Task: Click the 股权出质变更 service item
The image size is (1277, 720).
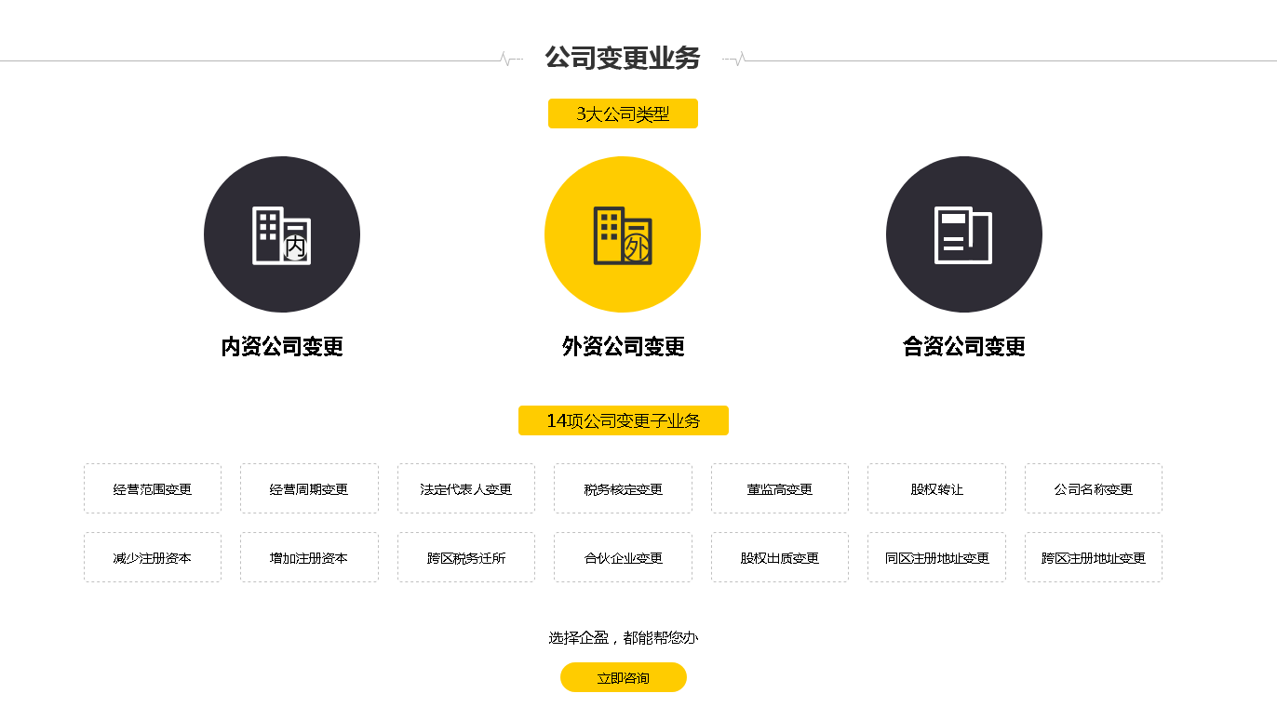Action: (779, 557)
